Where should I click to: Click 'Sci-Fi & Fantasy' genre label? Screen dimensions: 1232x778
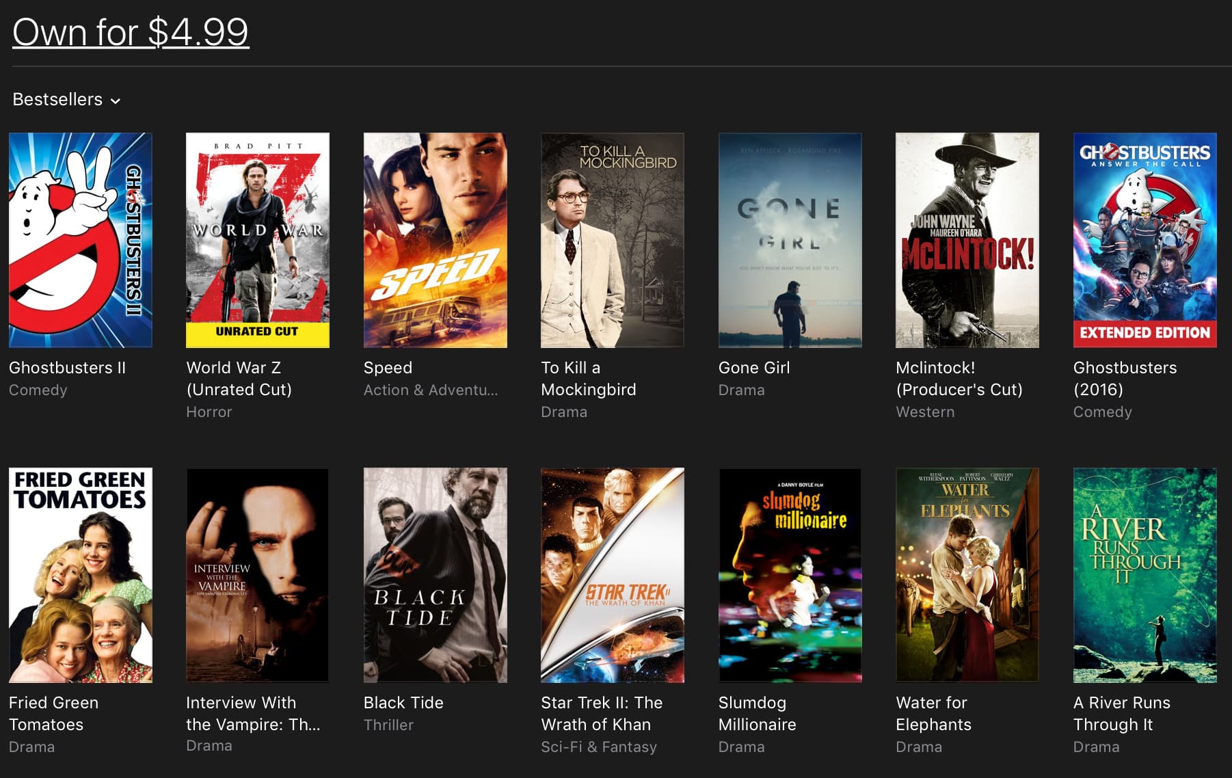599,747
